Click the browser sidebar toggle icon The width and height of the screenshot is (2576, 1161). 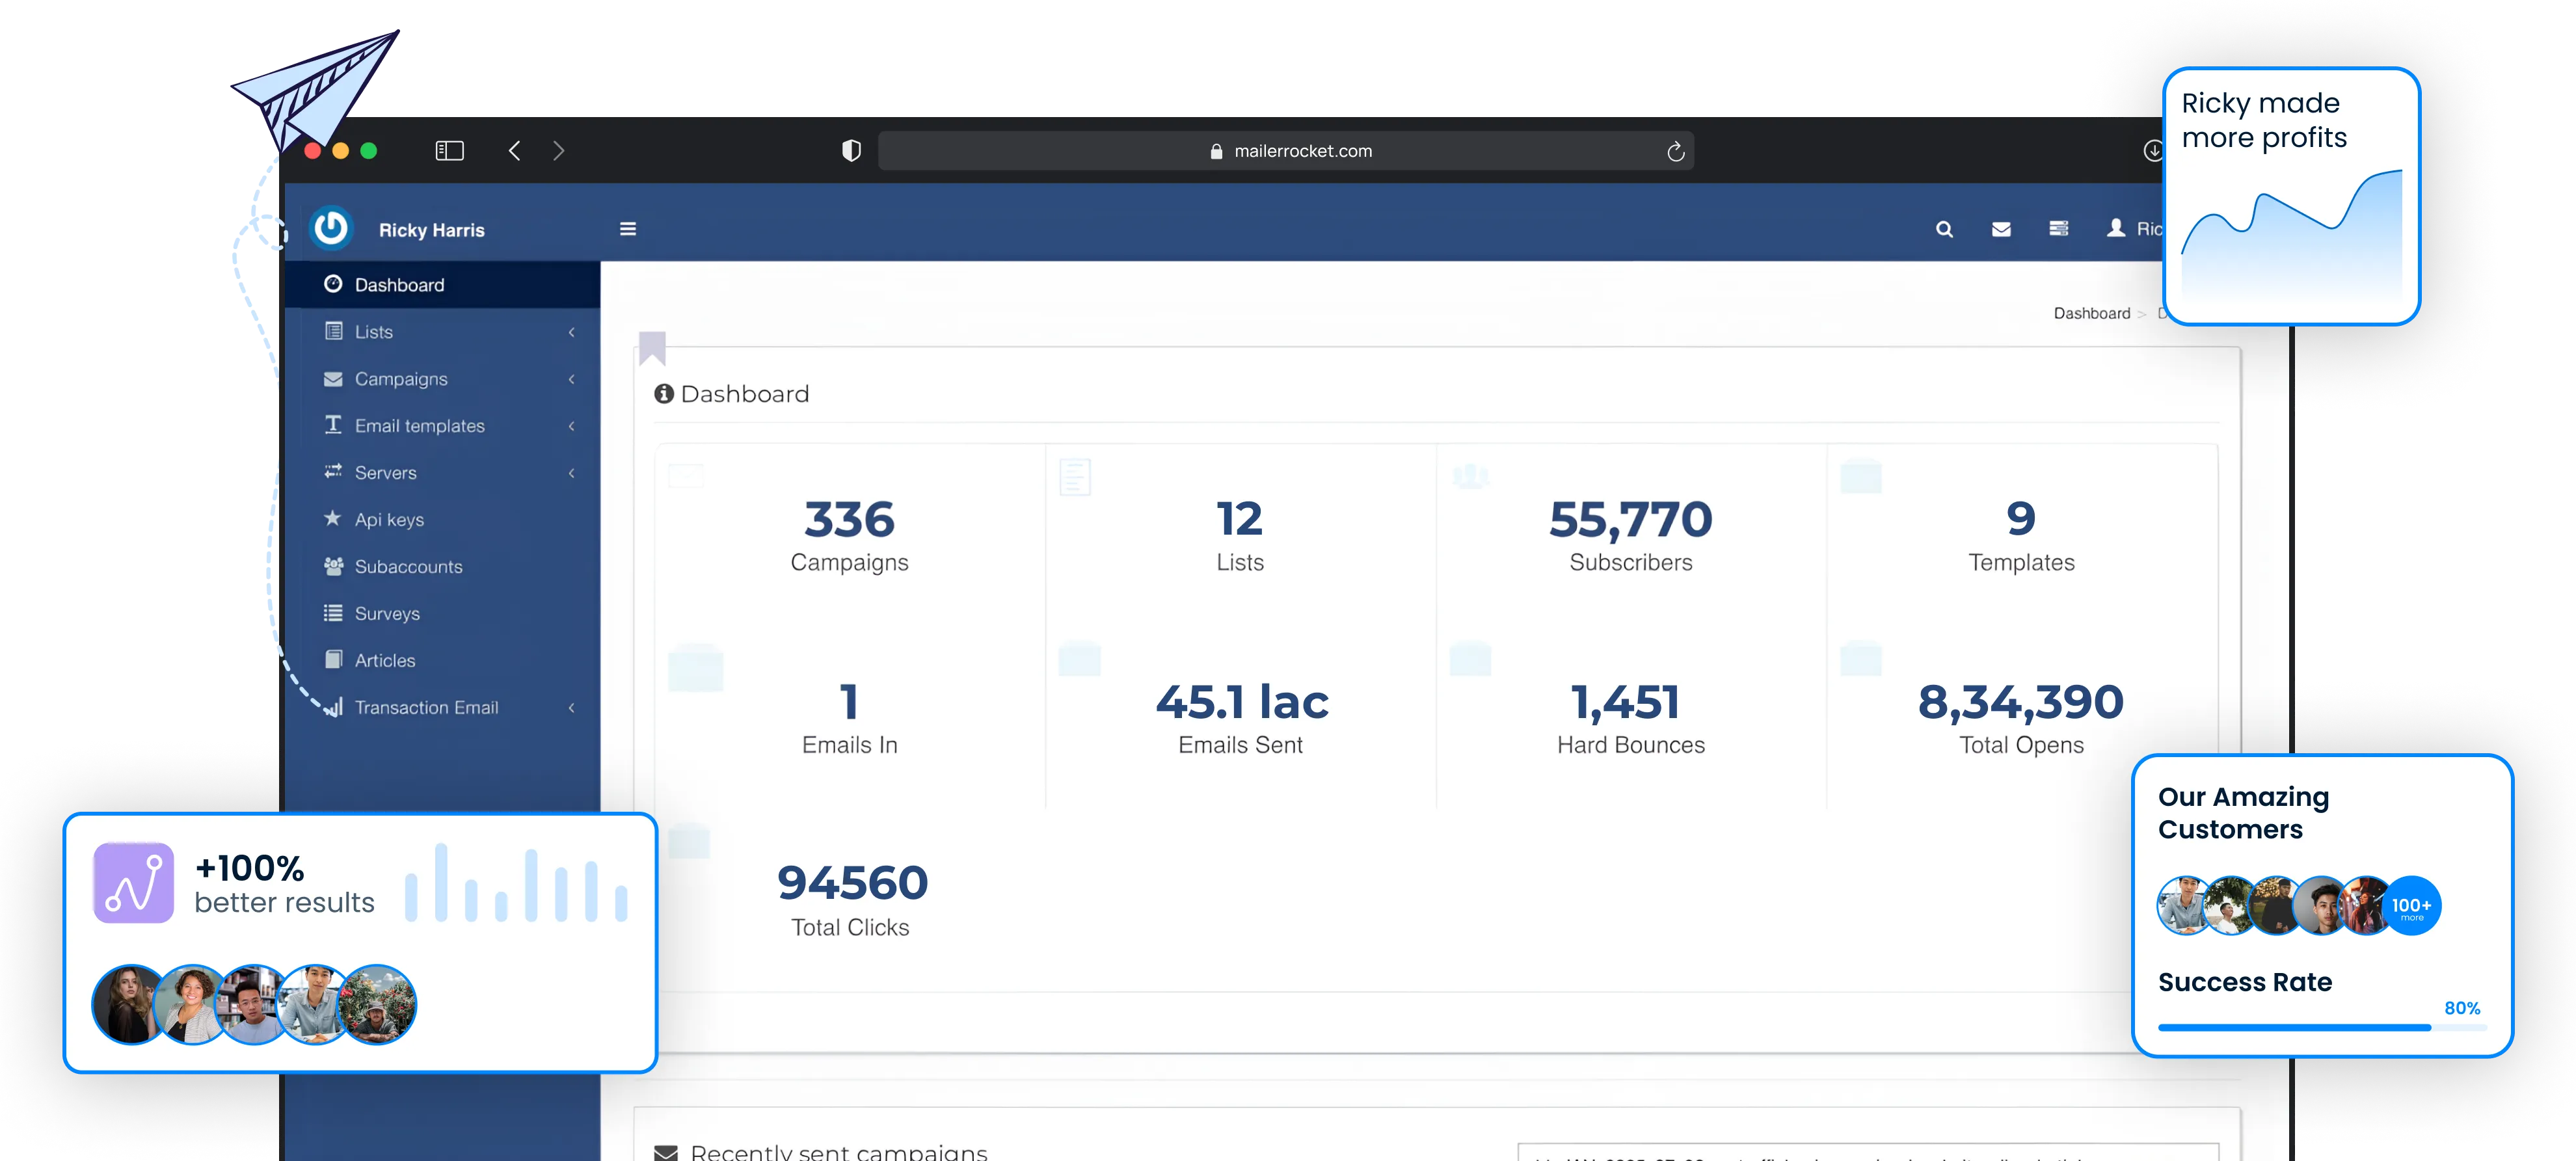point(450,150)
